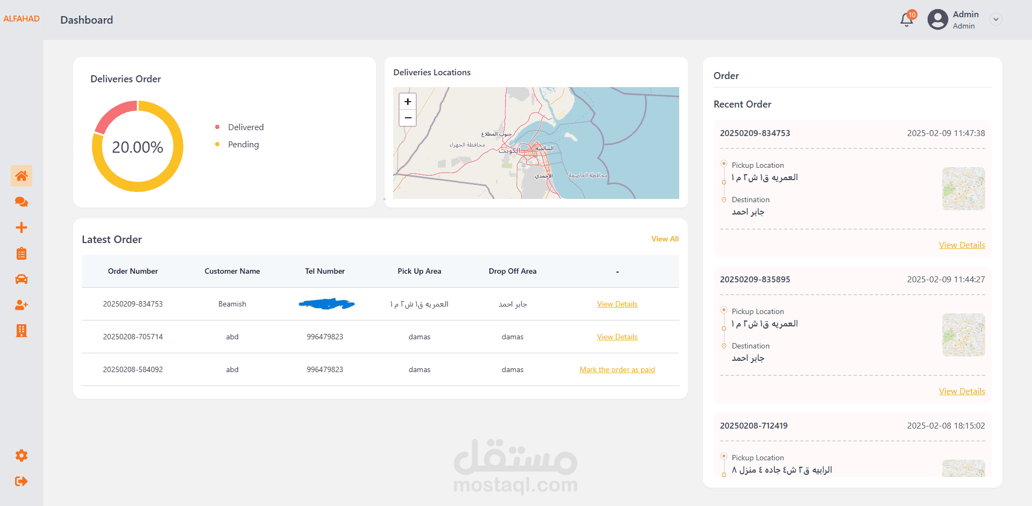Click timestamp 2025-02-08 18:15:02
1032x506 pixels.
(946, 425)
